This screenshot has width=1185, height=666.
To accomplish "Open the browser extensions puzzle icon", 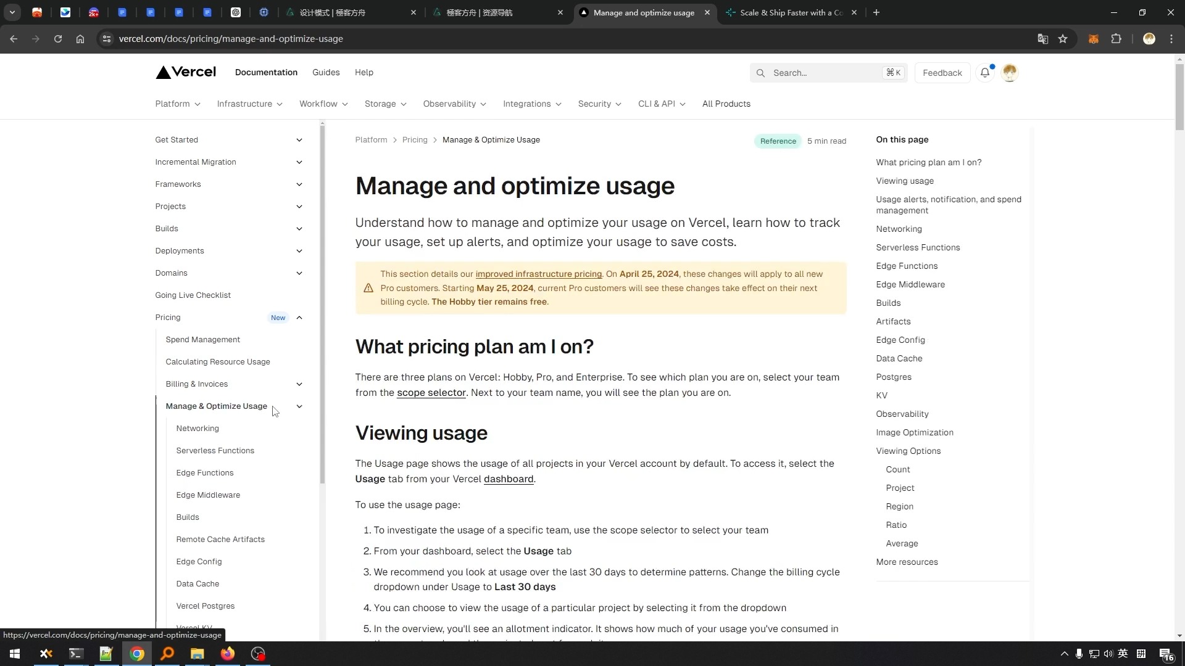I will pyautogui.click(x=1116, y=39).
